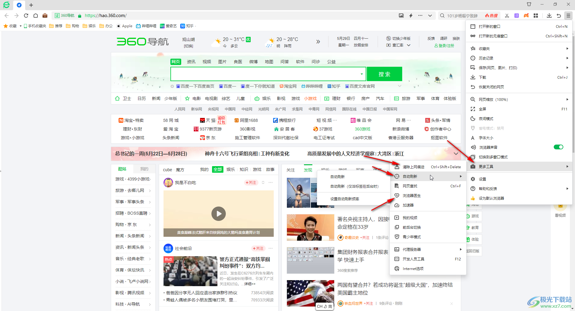Click the screenshot scissors icon
This screenshot has height=311, width=575.
pyautogui.click(x=507, y=16)
